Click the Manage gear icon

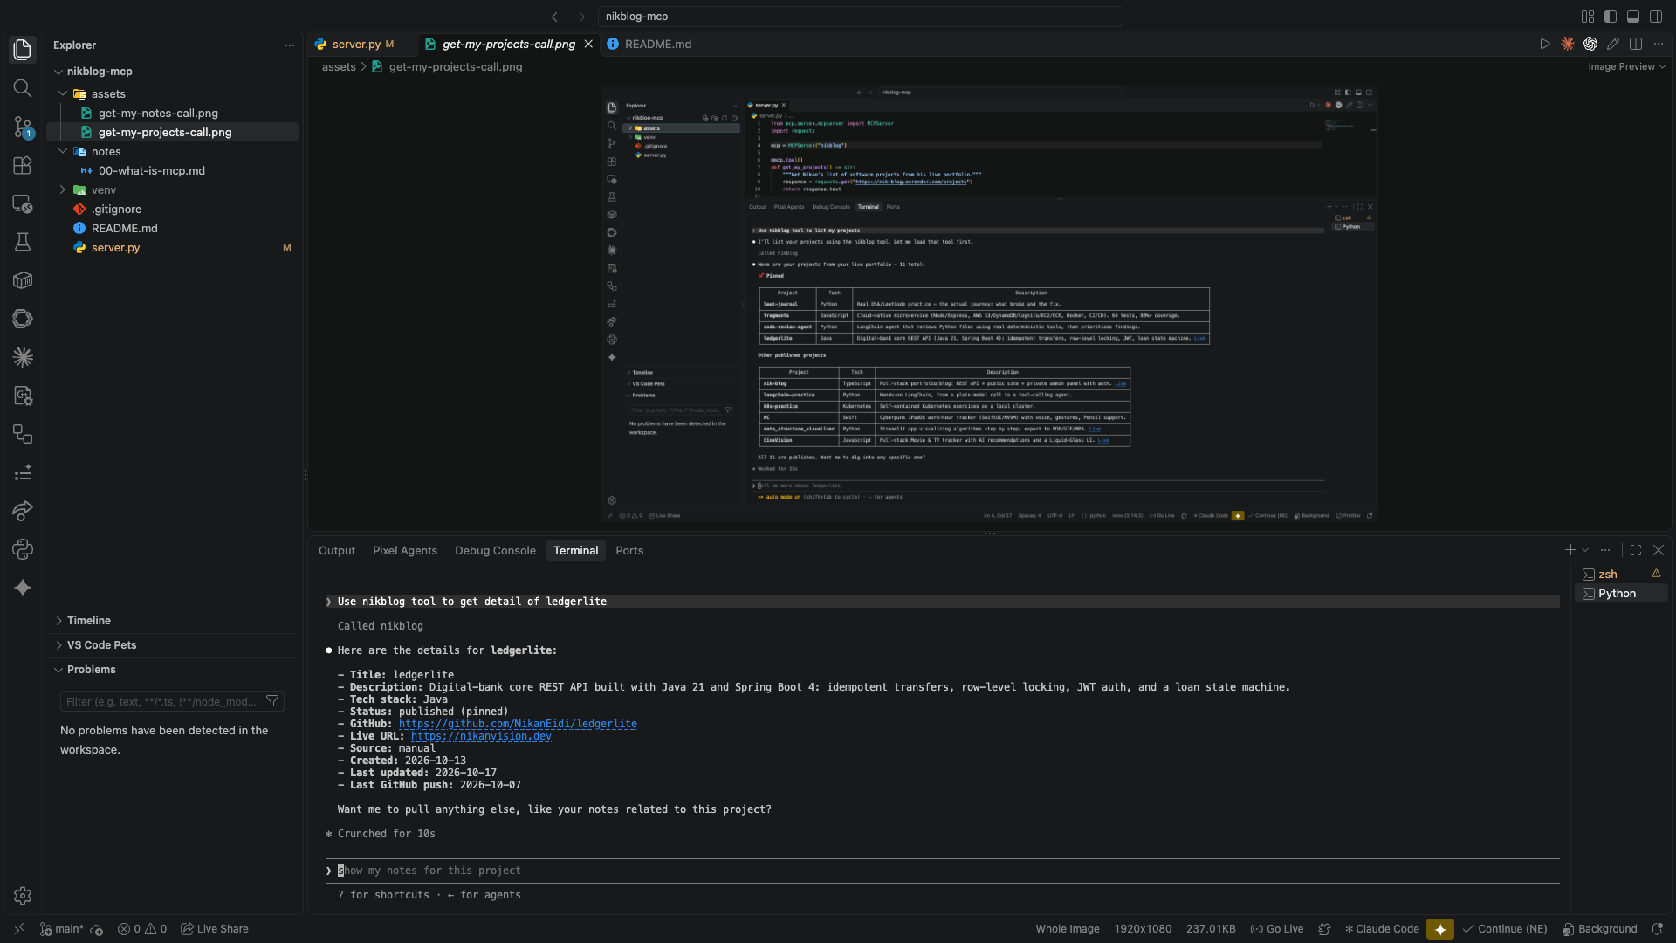click(x=23, y=896)
